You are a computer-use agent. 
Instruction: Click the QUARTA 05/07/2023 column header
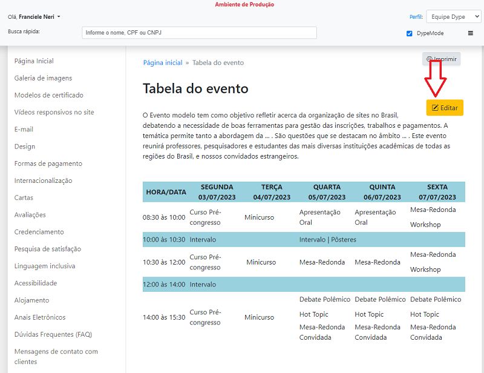pos(327,192)
